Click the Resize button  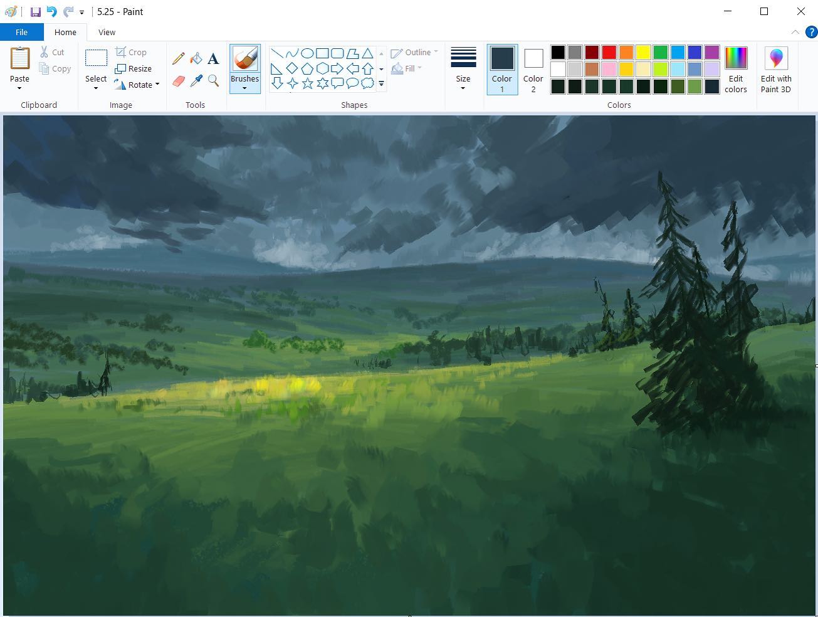pyautogui.click(x=133, y=68)
